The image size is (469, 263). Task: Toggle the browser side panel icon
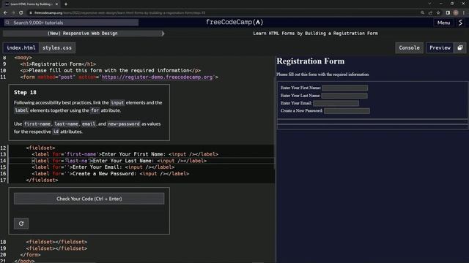pyautogui.click(x=448, y=13)
